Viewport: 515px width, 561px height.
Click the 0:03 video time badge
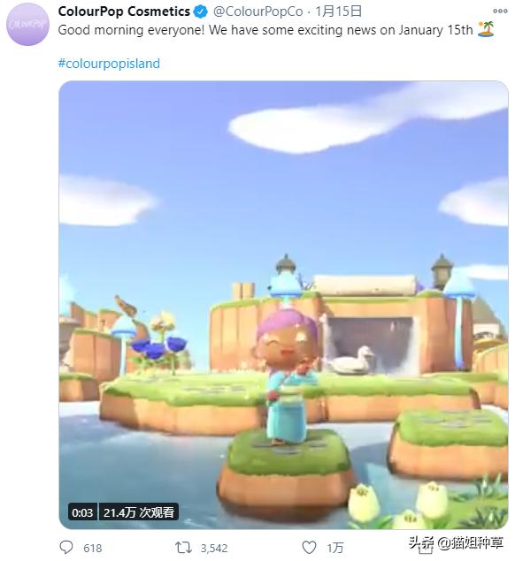[82, 512]
